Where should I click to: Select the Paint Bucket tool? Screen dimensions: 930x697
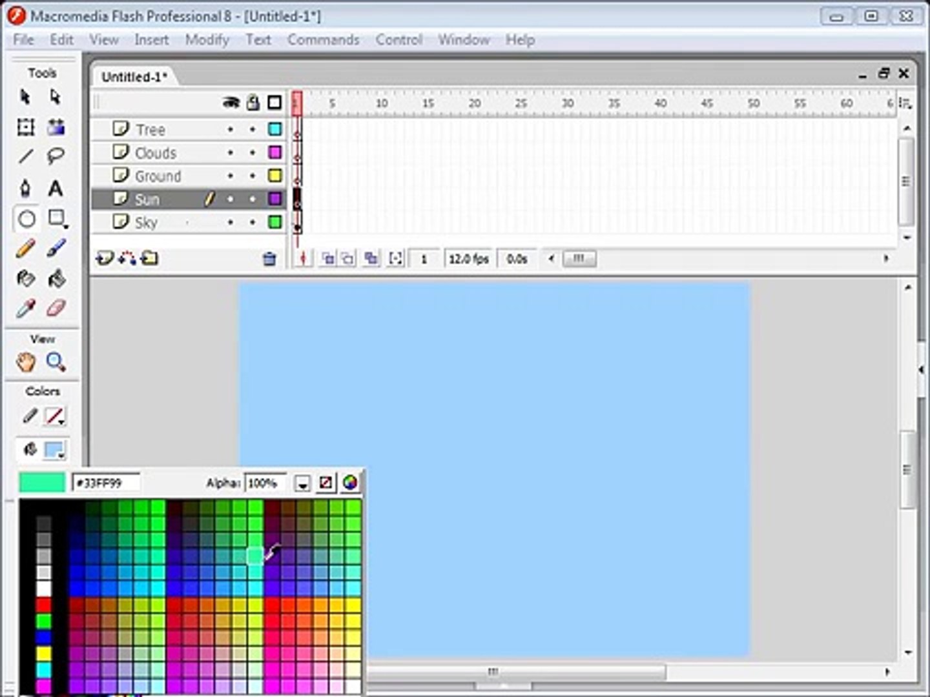point(56,279)
